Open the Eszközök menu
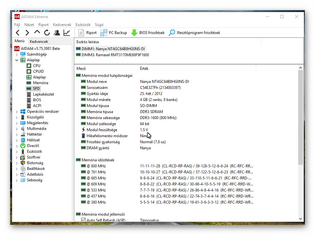 click(x=83, y=25)
